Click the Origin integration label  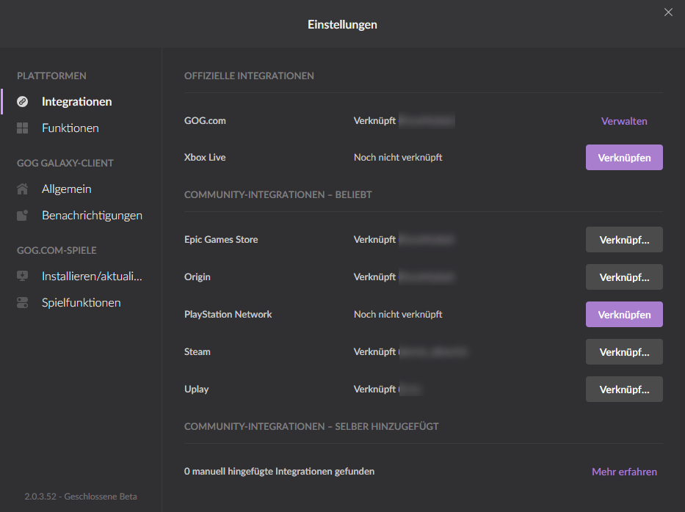(x=197, y=277)
